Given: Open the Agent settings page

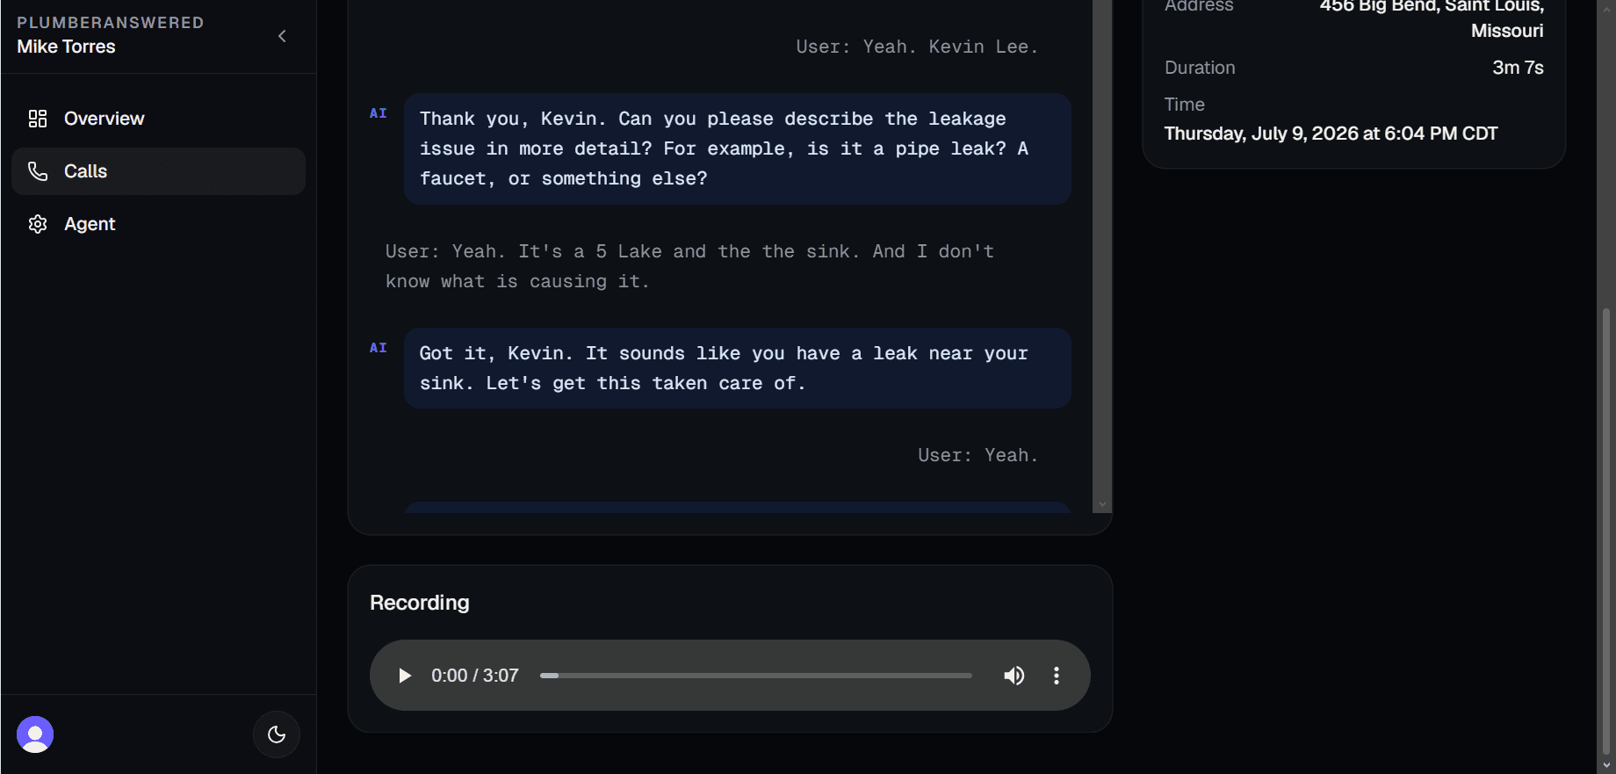Looking at the screenshot, I should click(x=158, y=224).
